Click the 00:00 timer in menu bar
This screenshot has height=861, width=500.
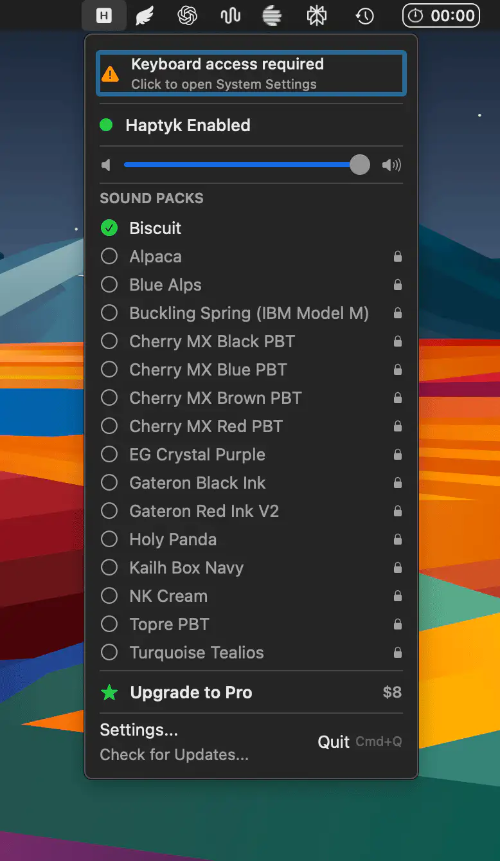(x=442, y=15)
